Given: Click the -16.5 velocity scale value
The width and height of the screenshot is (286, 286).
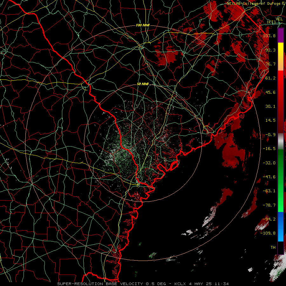Looking at the screenshot, I should (269, 149).
